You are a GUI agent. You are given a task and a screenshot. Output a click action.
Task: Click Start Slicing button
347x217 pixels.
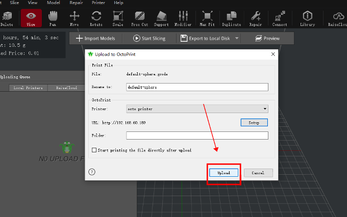(x=149, y=38)
